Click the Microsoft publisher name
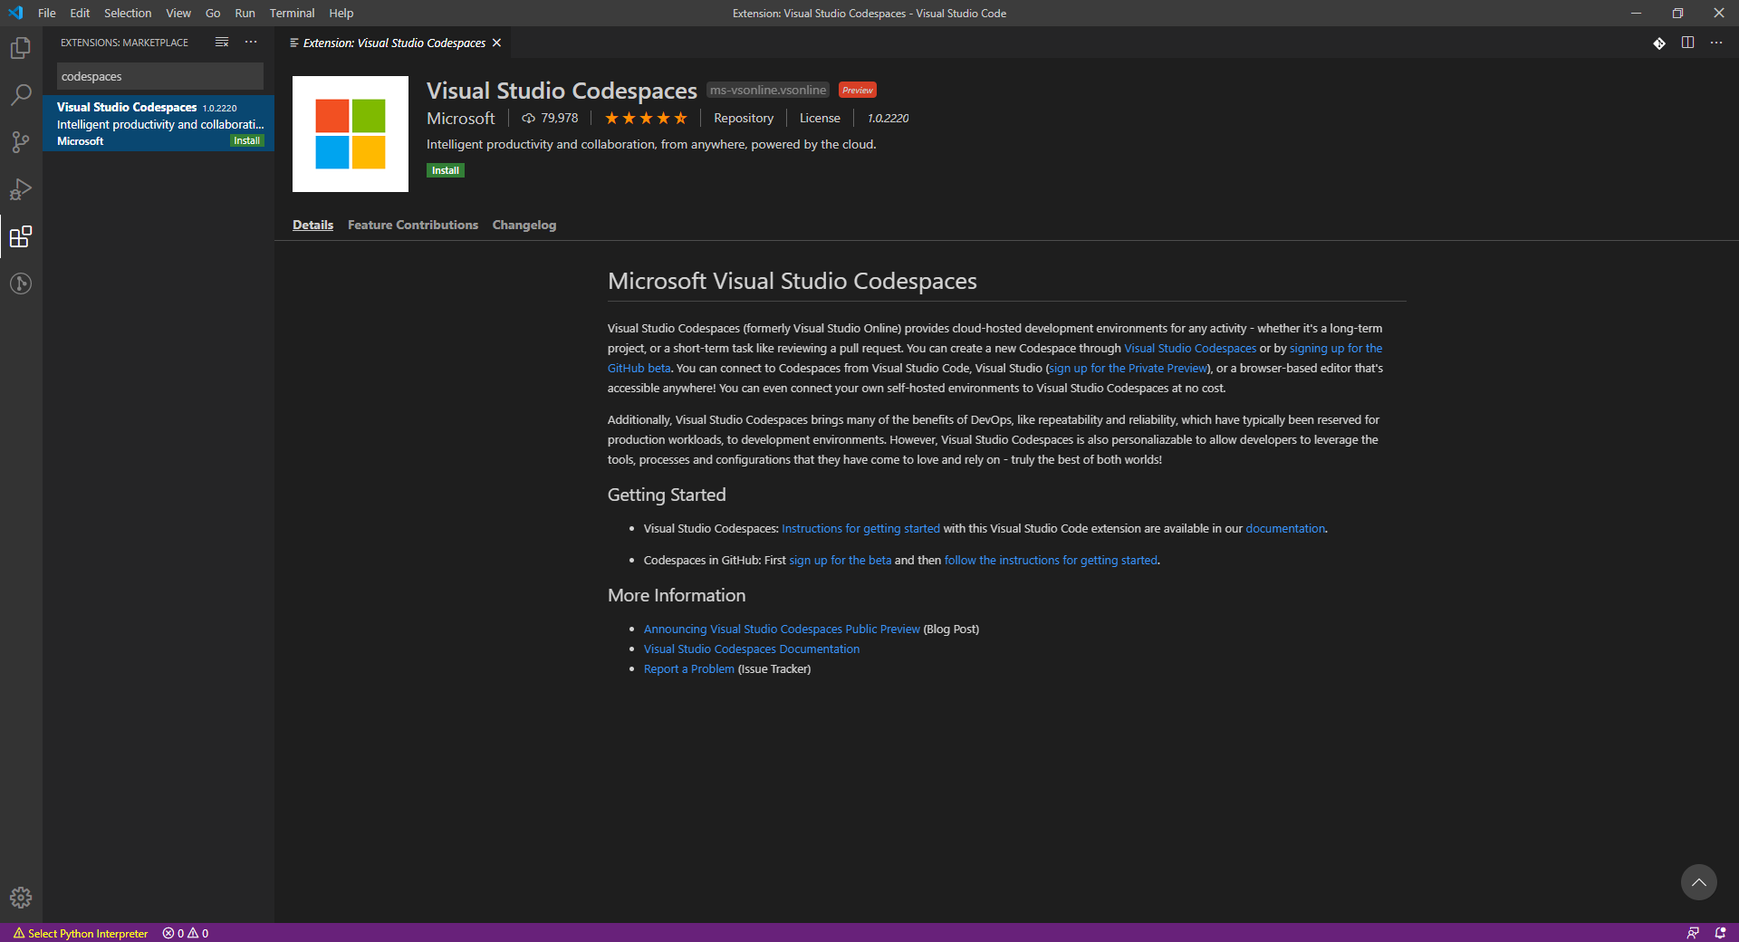1739x942 pixels. [461, 118]
